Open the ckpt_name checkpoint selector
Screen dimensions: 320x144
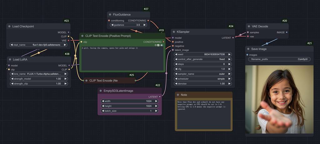pos(38,45)
